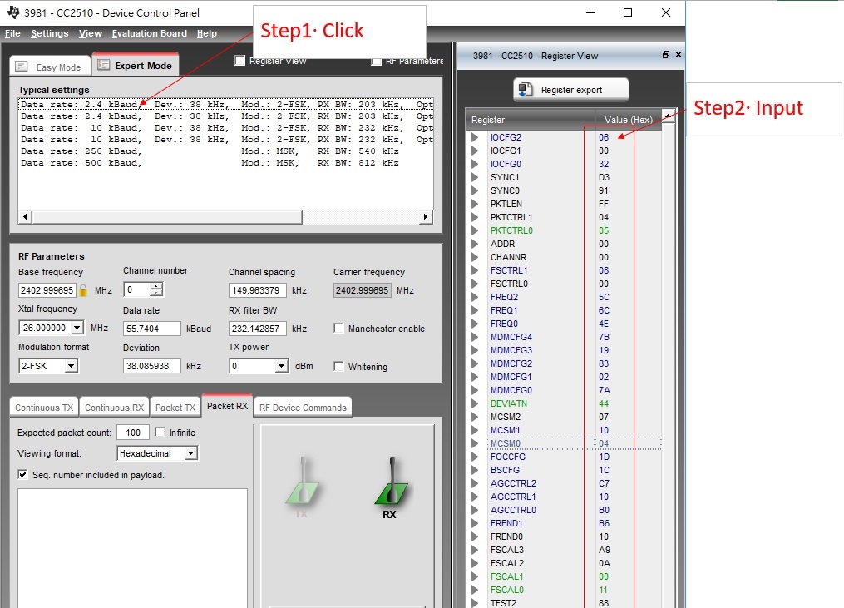Toggle the RF Parameters checkbox
Viewport: 844px width, 608px height.
click(376, 62)
